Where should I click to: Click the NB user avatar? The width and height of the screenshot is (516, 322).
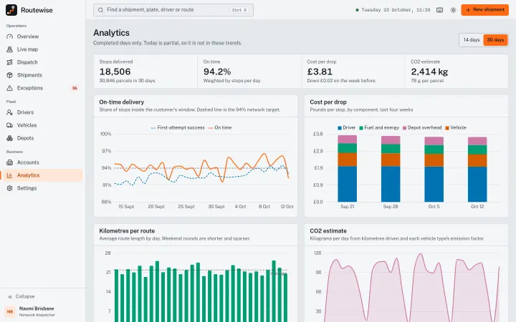pos(10,311)
